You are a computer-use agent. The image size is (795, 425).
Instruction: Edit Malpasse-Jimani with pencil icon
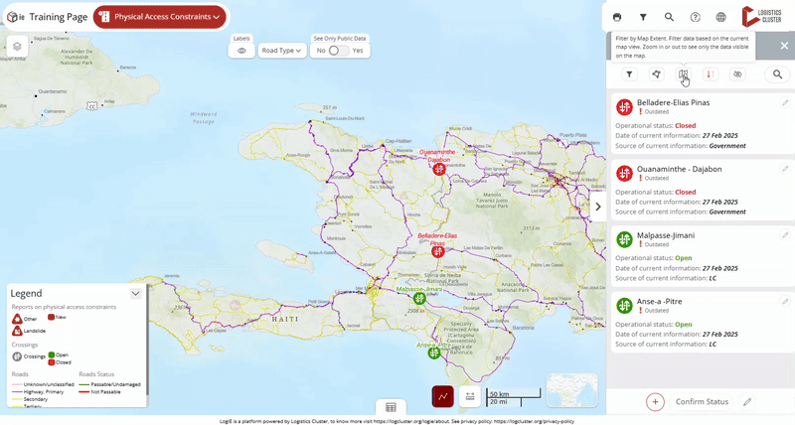[785, 235]
